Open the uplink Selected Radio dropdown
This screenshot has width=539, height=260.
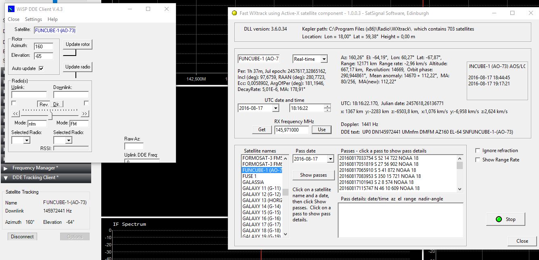(x=27, y=140)
